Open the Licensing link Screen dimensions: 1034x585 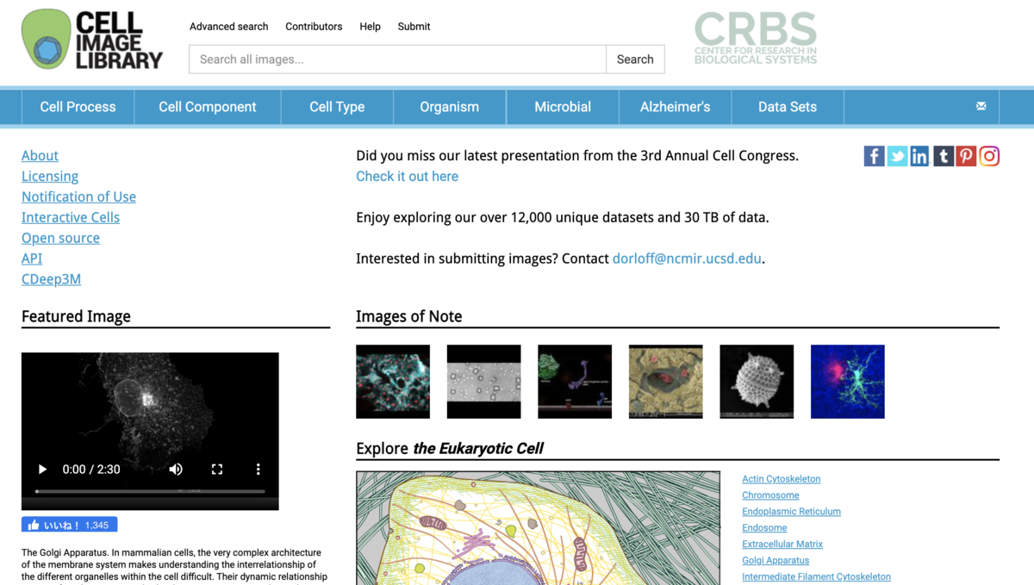pos(50,177)
